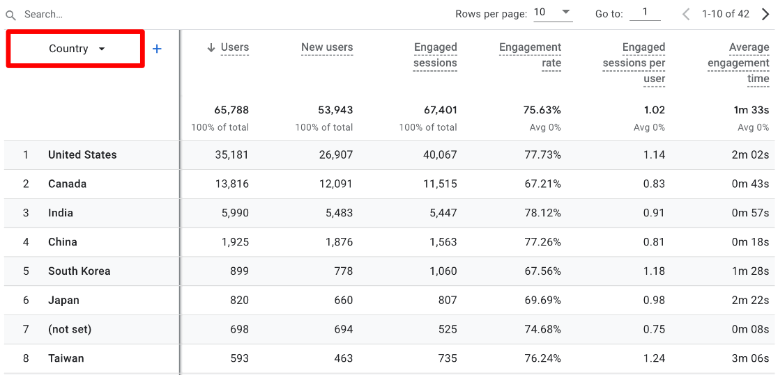Go to next page of results
Viewport: 778px width, 375px height.
[765, 14]
